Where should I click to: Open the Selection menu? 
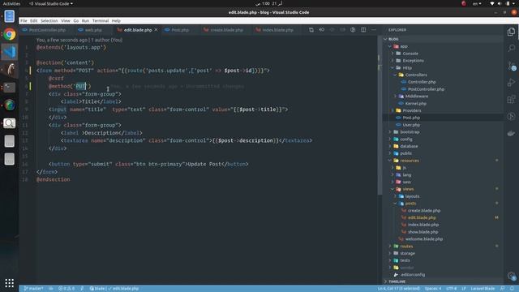pyautogui.click(x=49, y=20)
